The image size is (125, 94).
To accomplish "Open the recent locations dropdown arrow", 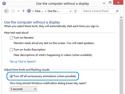I will [x=18, y=11].
